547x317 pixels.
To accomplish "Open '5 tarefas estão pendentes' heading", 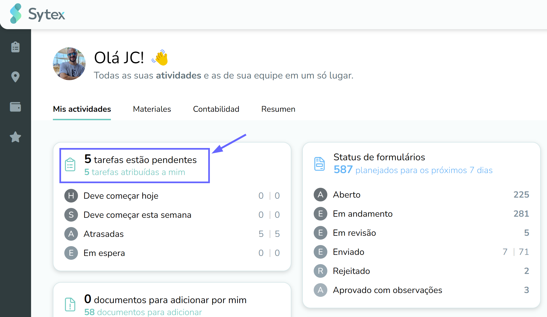I will tap(140, 159).
